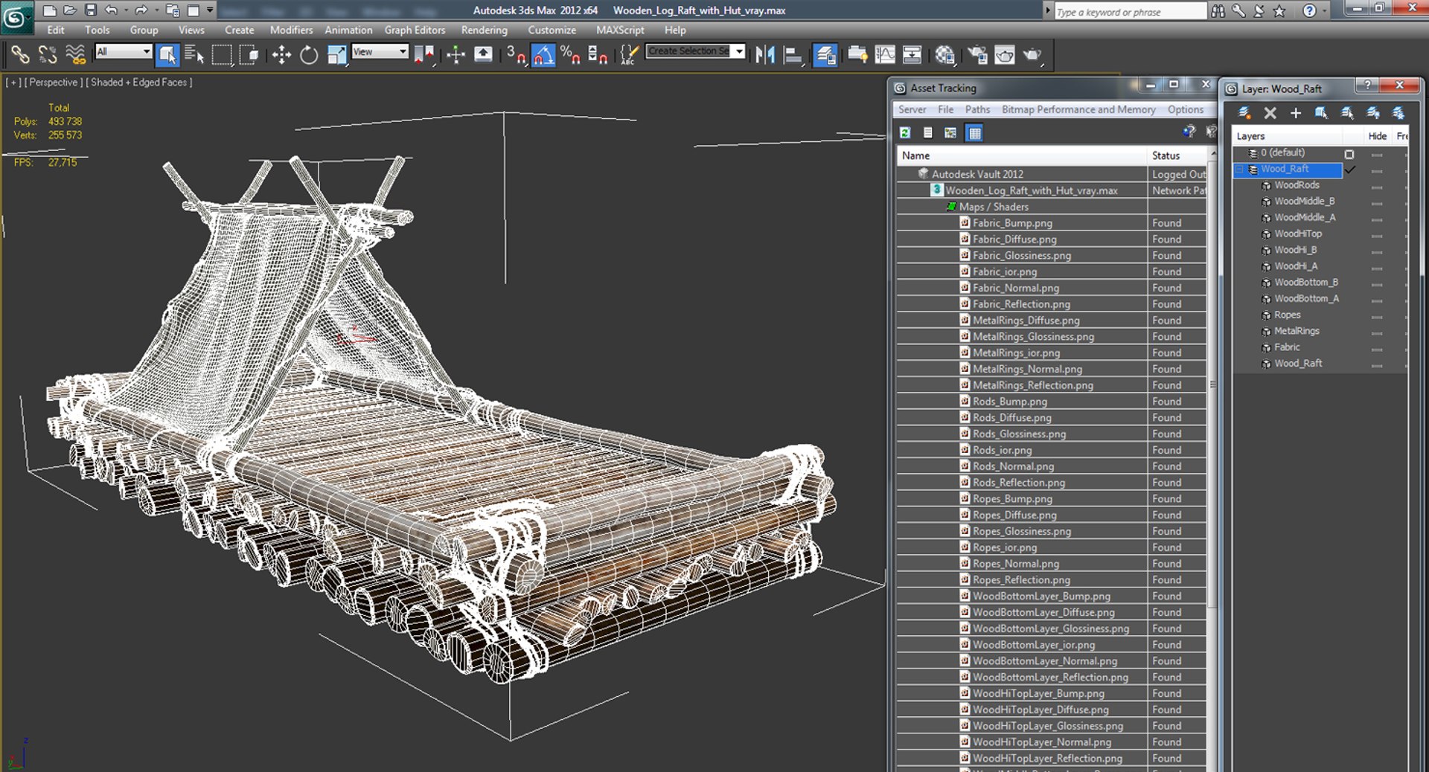Open the Paths menu in Asset Tracking
Image resolution: width=1429 pixels, height=772 pixels.
tap(977, 109)
